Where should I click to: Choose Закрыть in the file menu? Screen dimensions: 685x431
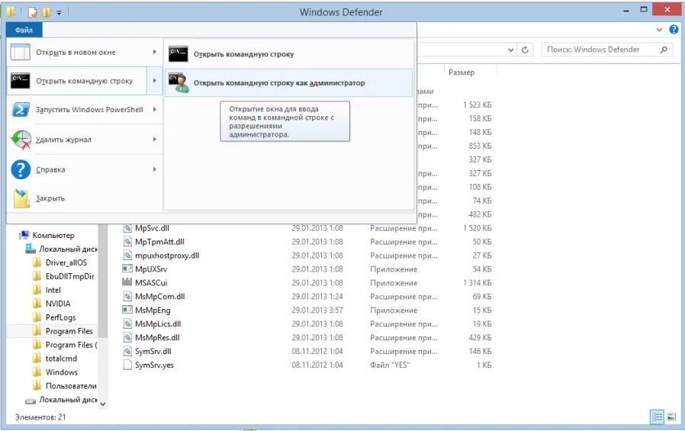(x=84, y=198)
